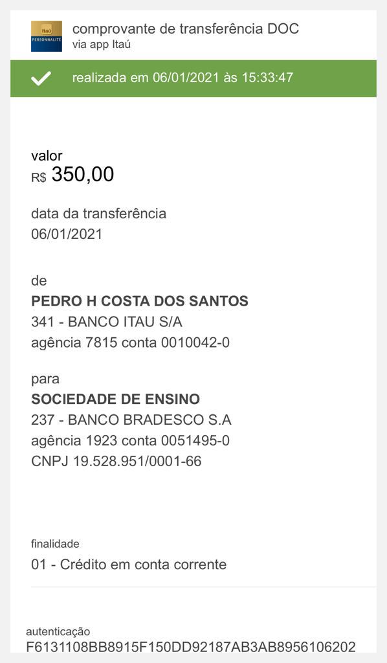
Task: Select the 'via app Itaú' subtitle
Action: point(102,45)
